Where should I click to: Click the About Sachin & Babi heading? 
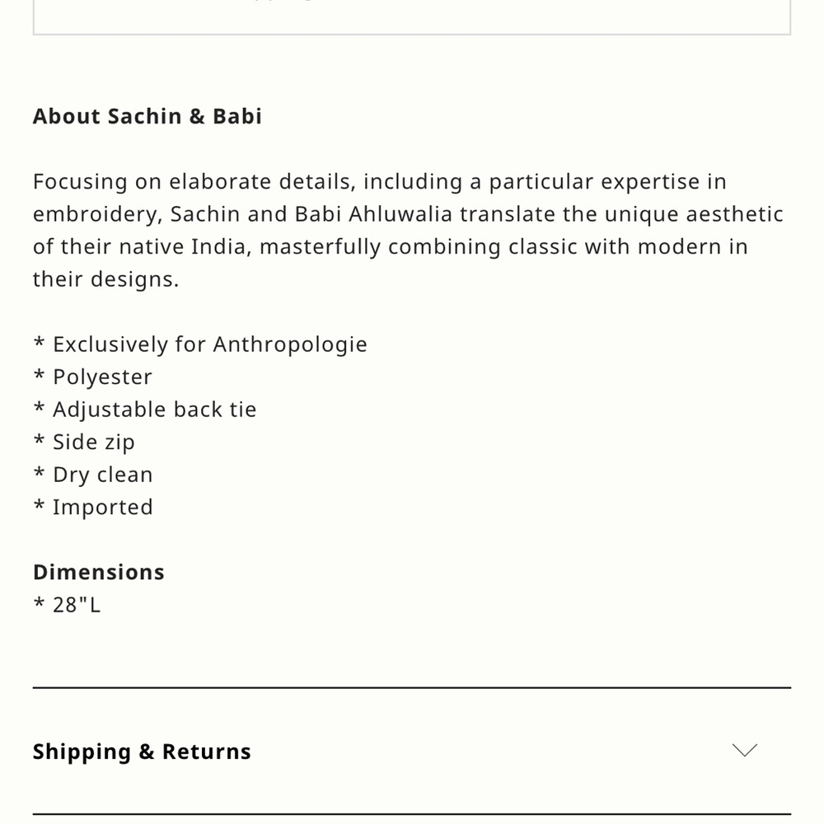[x=147, y=116]
